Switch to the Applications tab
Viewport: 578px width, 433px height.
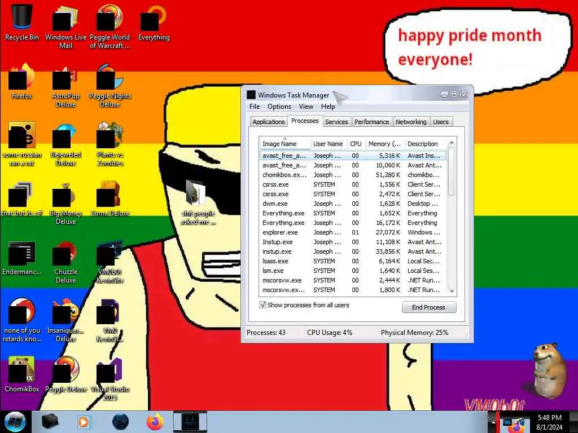coord(268,122)
